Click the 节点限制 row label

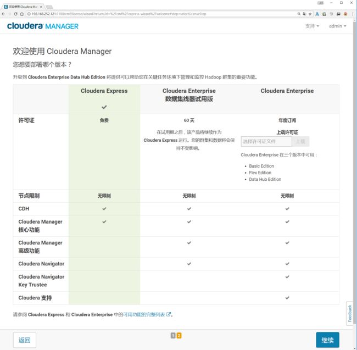tap(29, 196)
